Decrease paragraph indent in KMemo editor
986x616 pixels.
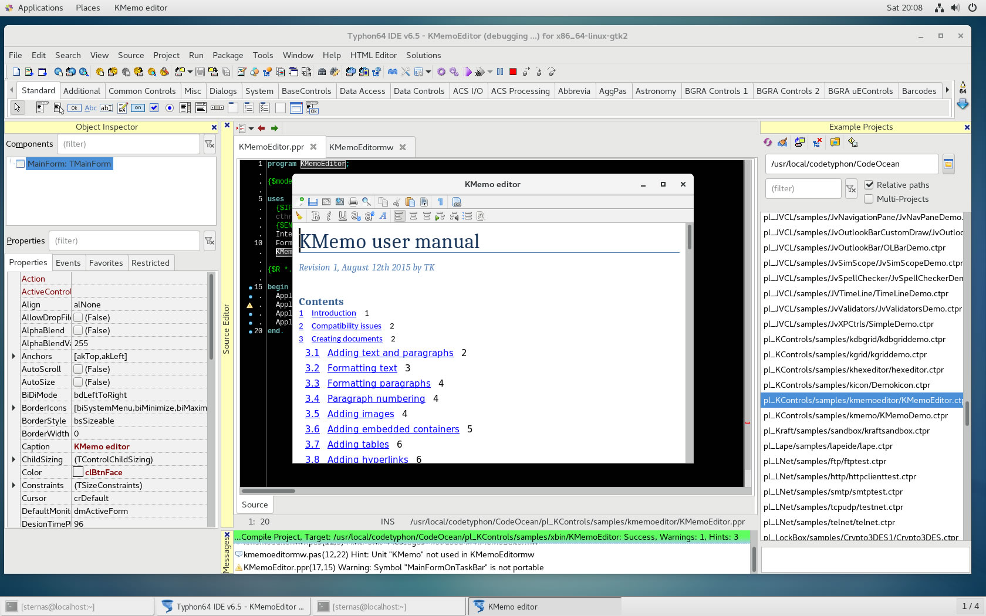click(x=454, y=216)
